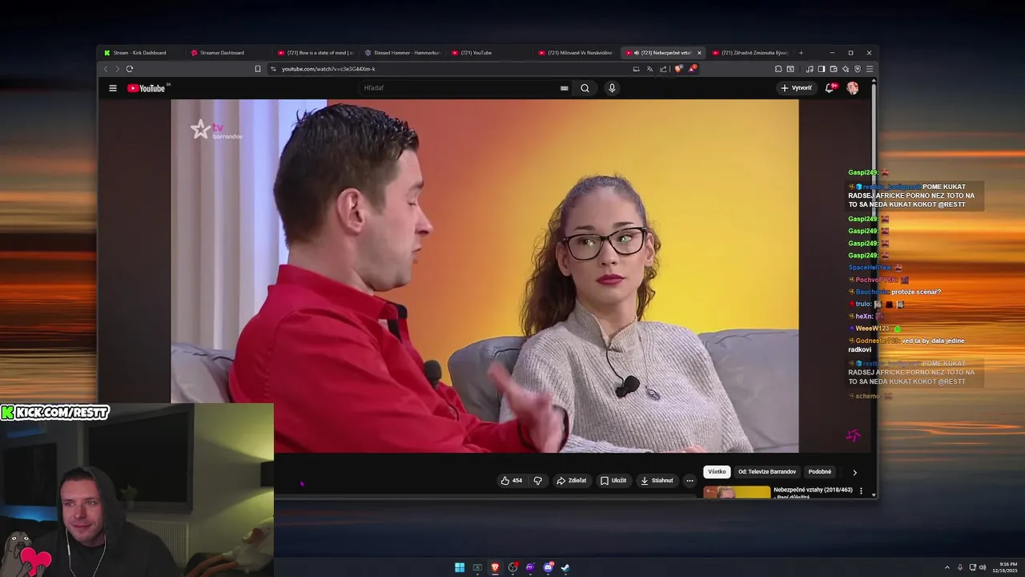The width and height of the screenshot is (1025, 577).
Task: Open the Discord taskbar icon
Action: click(x=548, y=567)
